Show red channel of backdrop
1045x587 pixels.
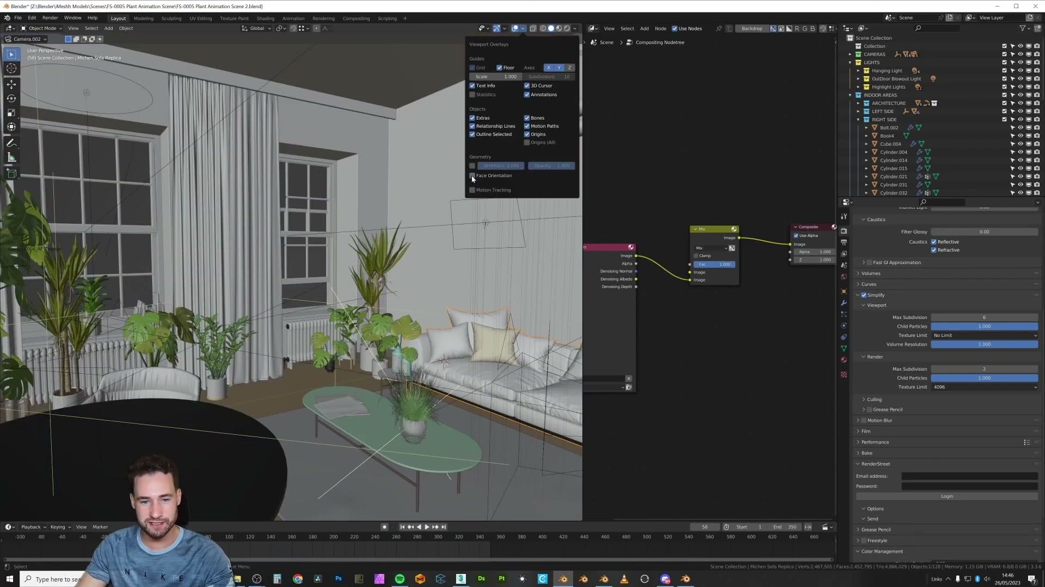(797, 28)
